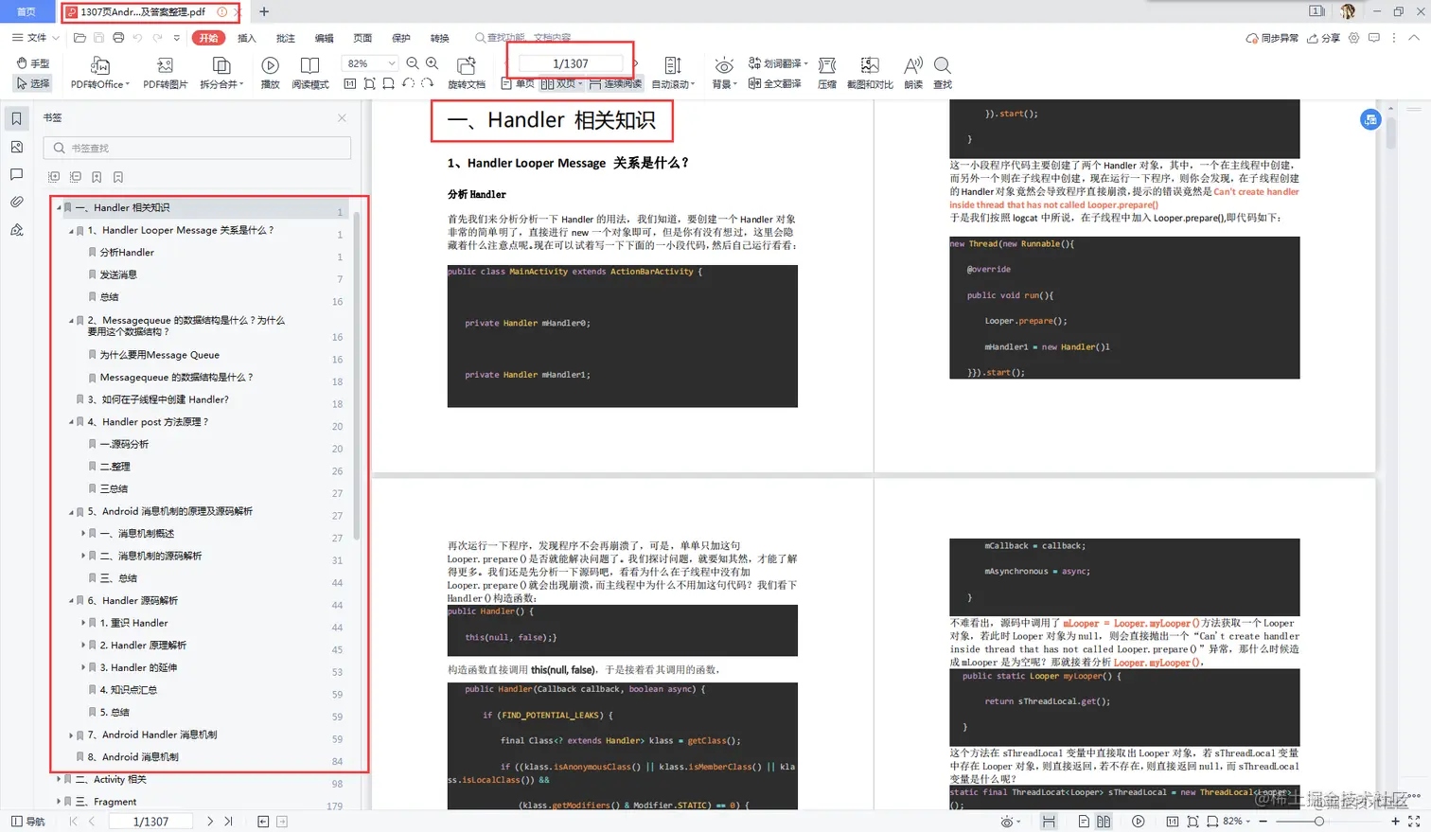Expand '7、Android Handler 消息机制' bookmark
The width and height of the screenshot is (1431, 832).
point(71,735)
